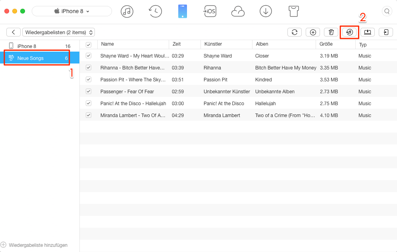Select song 'Shayne Ward - My Heart Woul…'
Viewport: 397px width, 252px height.
135,56
